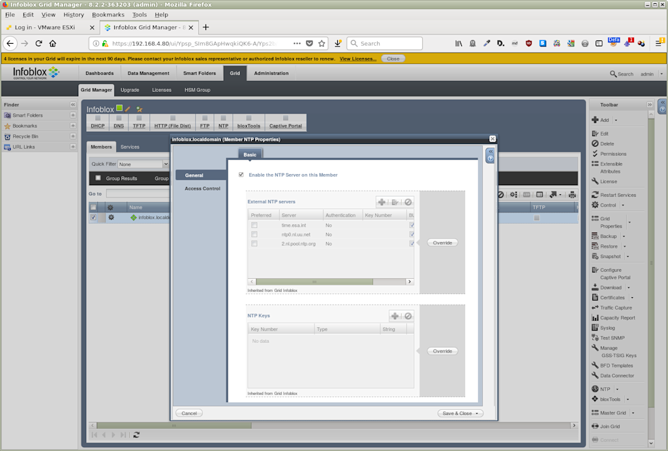Open the Quick Filter dropdown
The width and height of the screenshot is (668, 451).
(166, 164)
